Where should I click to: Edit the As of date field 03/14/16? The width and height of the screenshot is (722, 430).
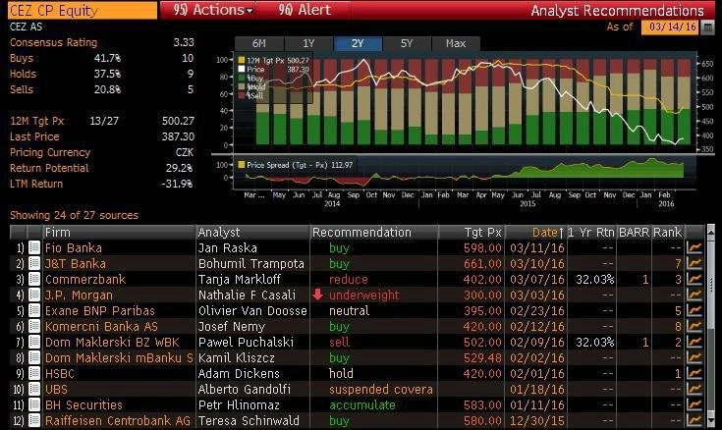tap(671, 27)
